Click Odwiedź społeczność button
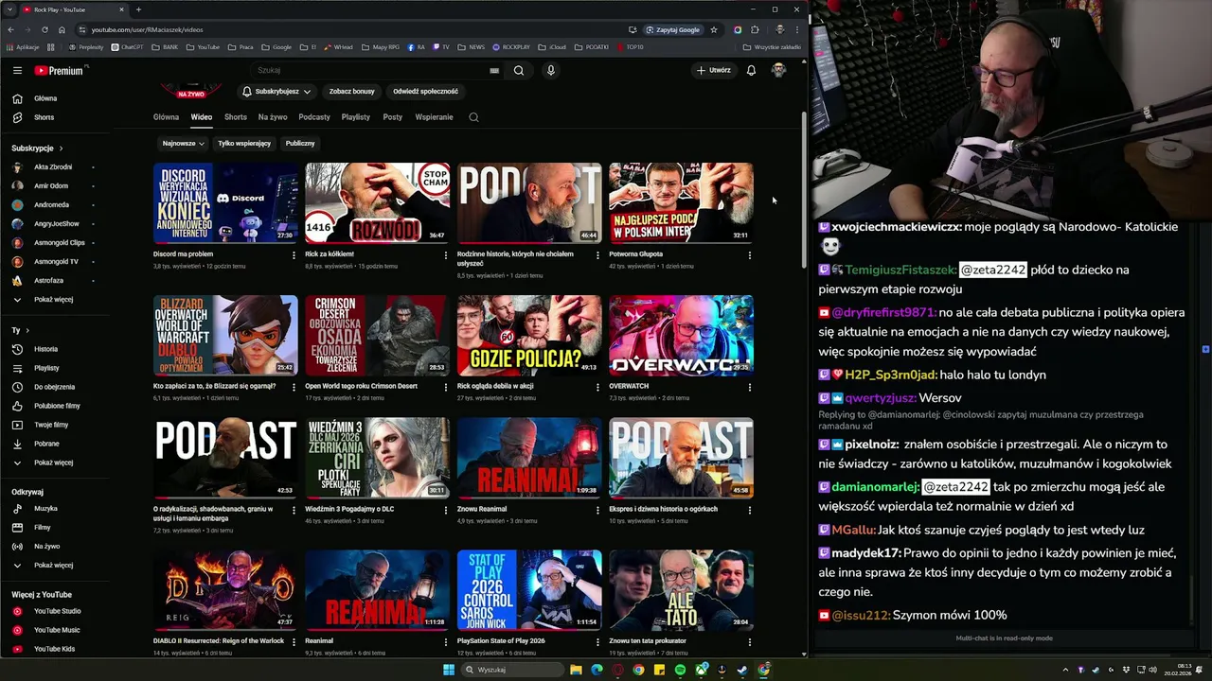Viewport: 1212px width, 681px height. point(425,92)
